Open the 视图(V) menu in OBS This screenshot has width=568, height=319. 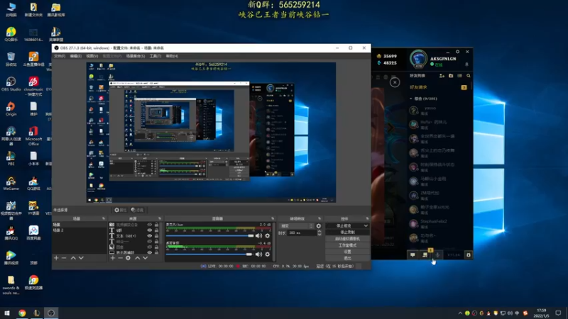(x=92, y=56)
